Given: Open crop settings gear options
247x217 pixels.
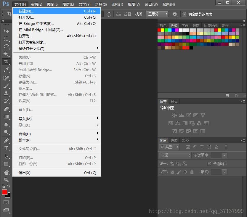Looking at the screenshot, I should 175,14.
